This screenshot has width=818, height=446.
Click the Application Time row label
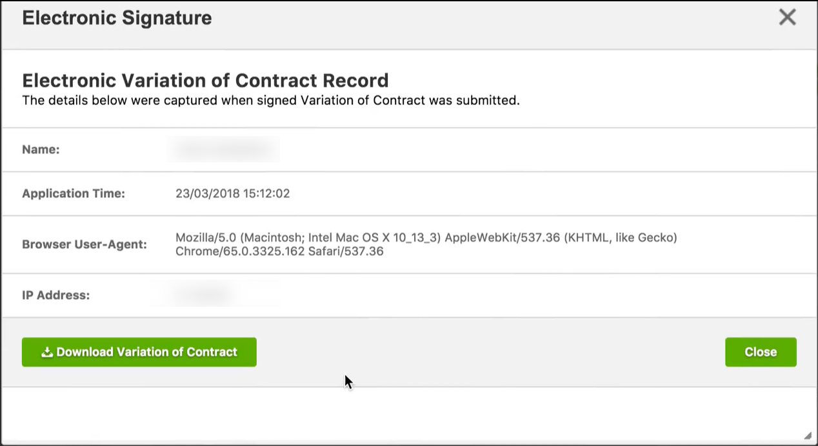(75, 193)
